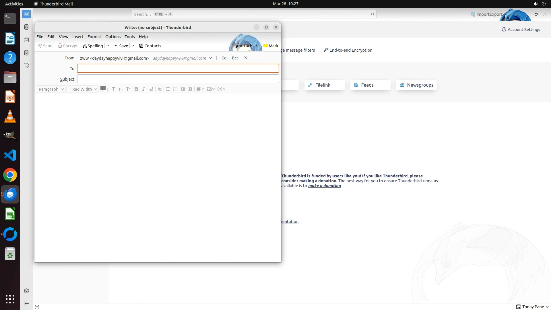Open the Paragraph style dropdown
551x310 pixels.
51,89
